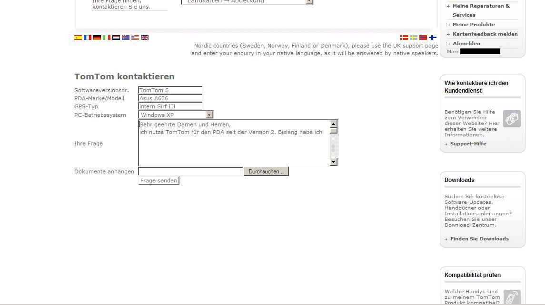Open Meine Reparaturen & Services link

tap(481, 10)
